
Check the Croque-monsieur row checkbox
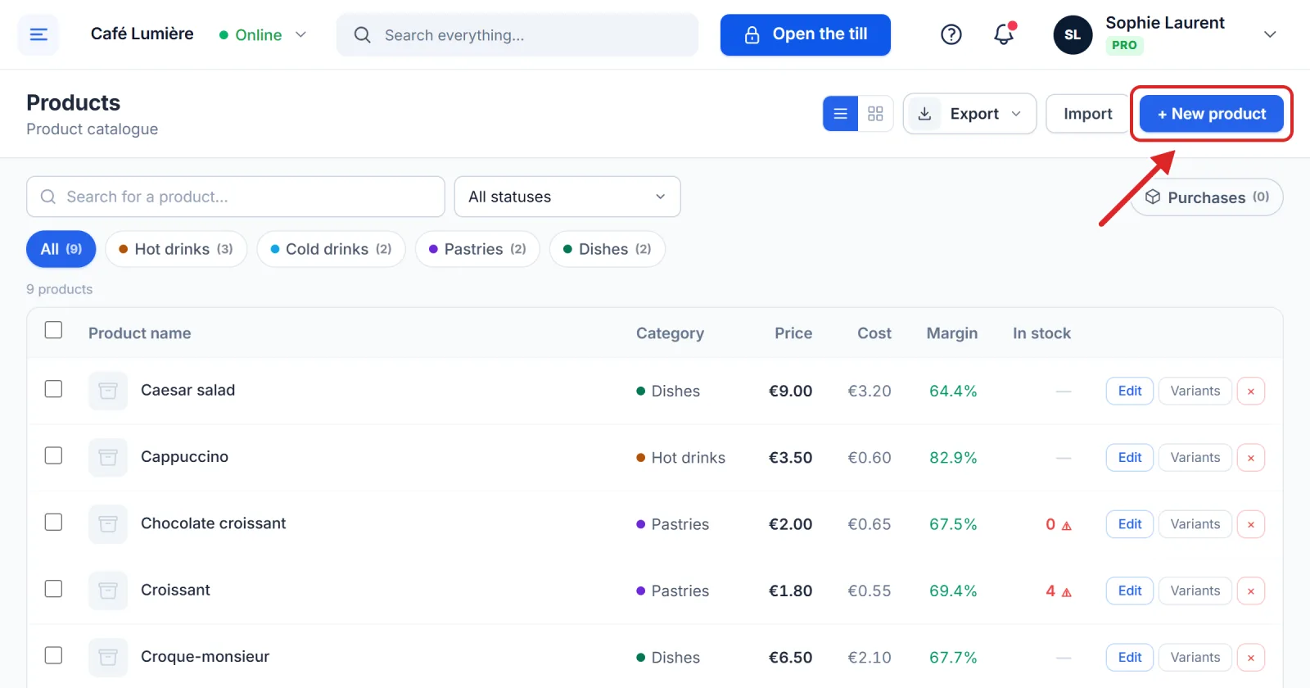[x=53, y=655]
